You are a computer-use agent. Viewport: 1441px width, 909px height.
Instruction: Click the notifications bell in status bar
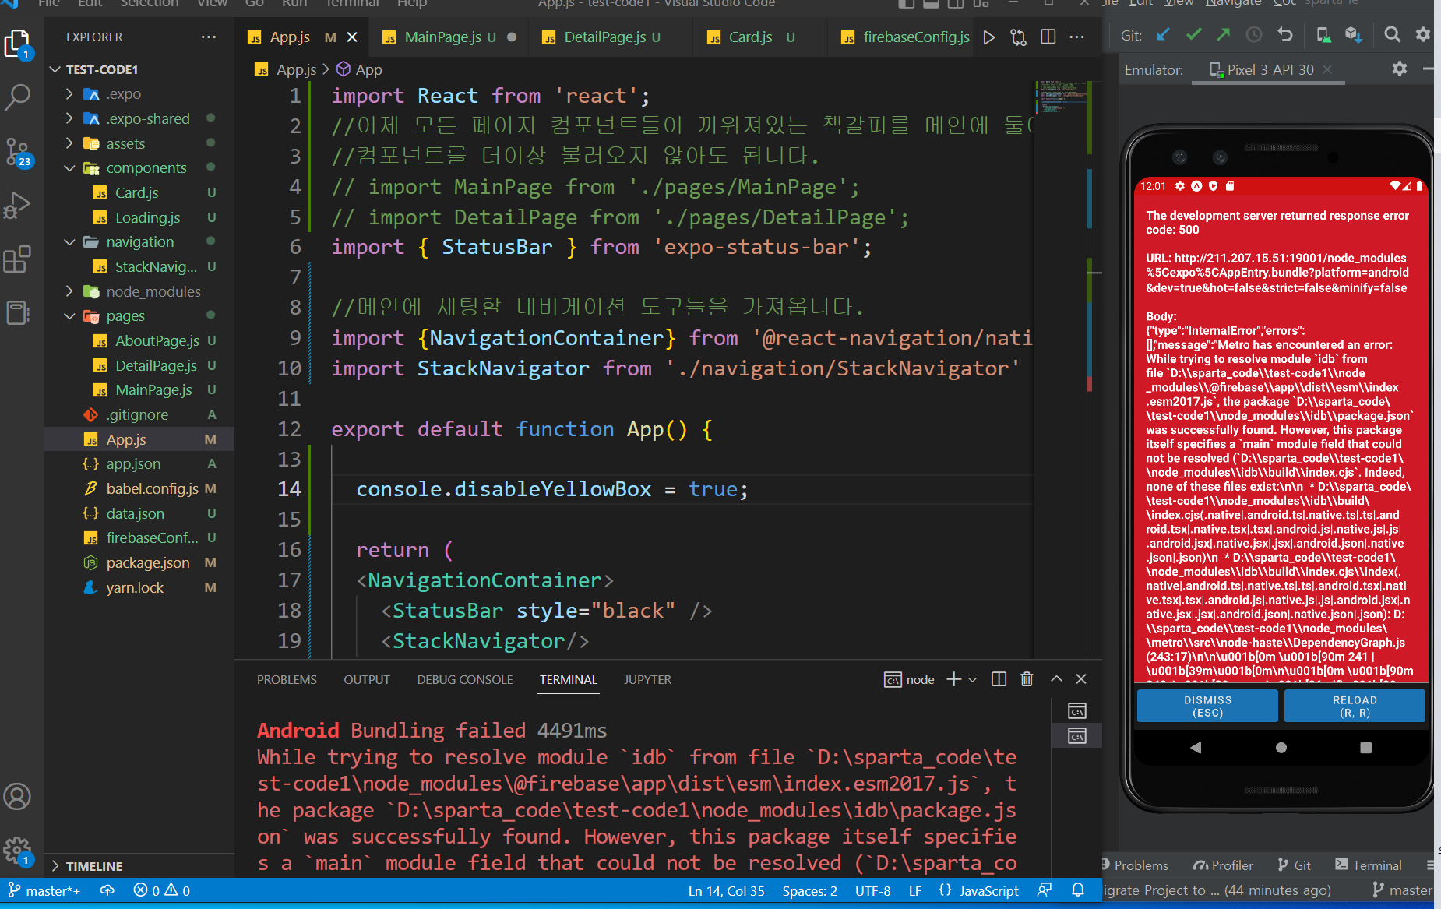[1078, 890]
